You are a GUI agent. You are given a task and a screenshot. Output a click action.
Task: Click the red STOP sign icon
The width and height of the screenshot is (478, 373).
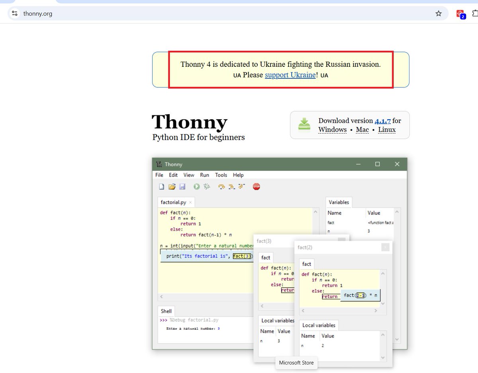point(257,186)
